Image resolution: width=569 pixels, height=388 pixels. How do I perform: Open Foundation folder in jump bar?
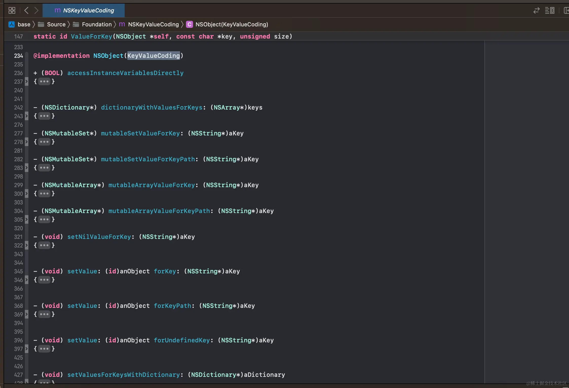click(97, 24)
